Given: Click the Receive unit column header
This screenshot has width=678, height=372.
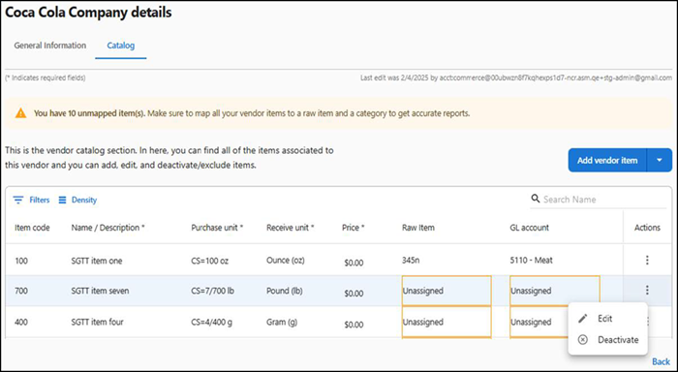Looking at the screenshot, I should click(x=291, y=228).
